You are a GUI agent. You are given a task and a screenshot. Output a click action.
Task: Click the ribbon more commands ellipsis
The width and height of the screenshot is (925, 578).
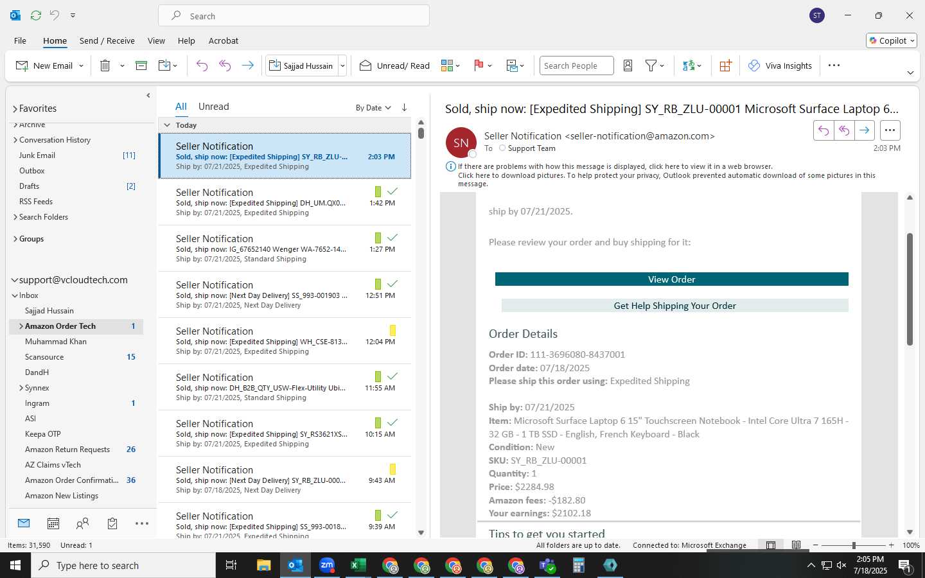pos(834,66)
